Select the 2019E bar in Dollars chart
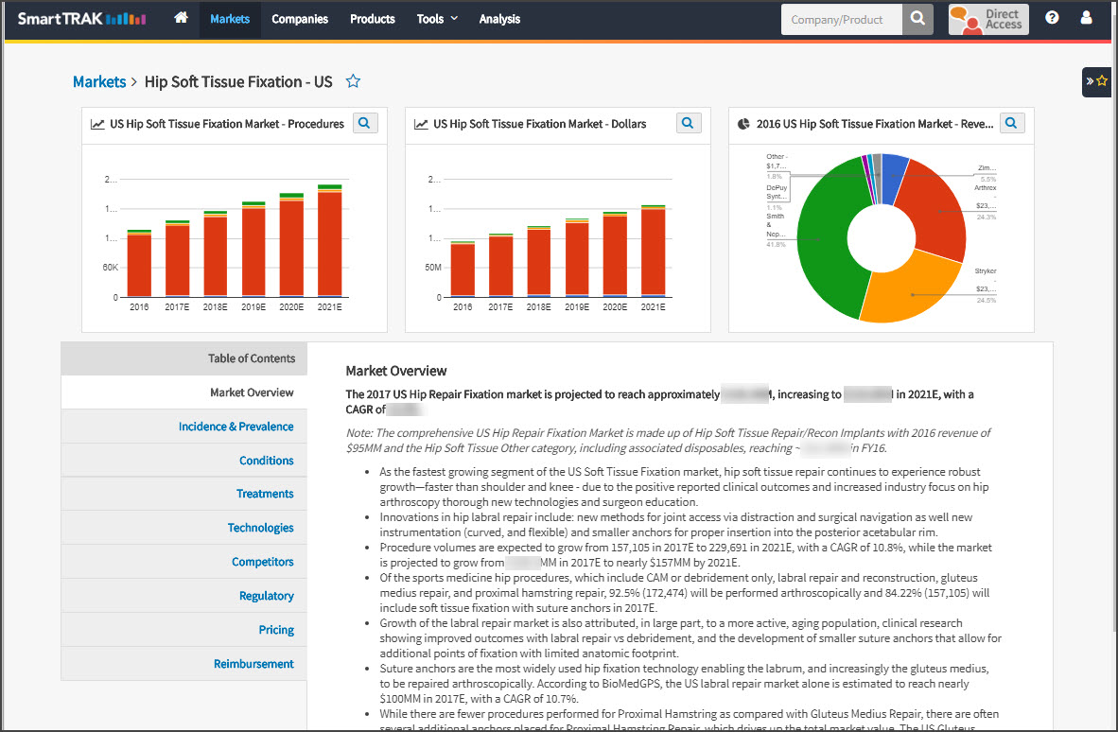Image resolution: width=1118 pixels, height=732 pixels. click(577, 258)
